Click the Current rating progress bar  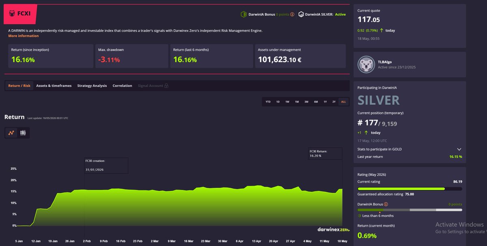[x=409, y=189]
